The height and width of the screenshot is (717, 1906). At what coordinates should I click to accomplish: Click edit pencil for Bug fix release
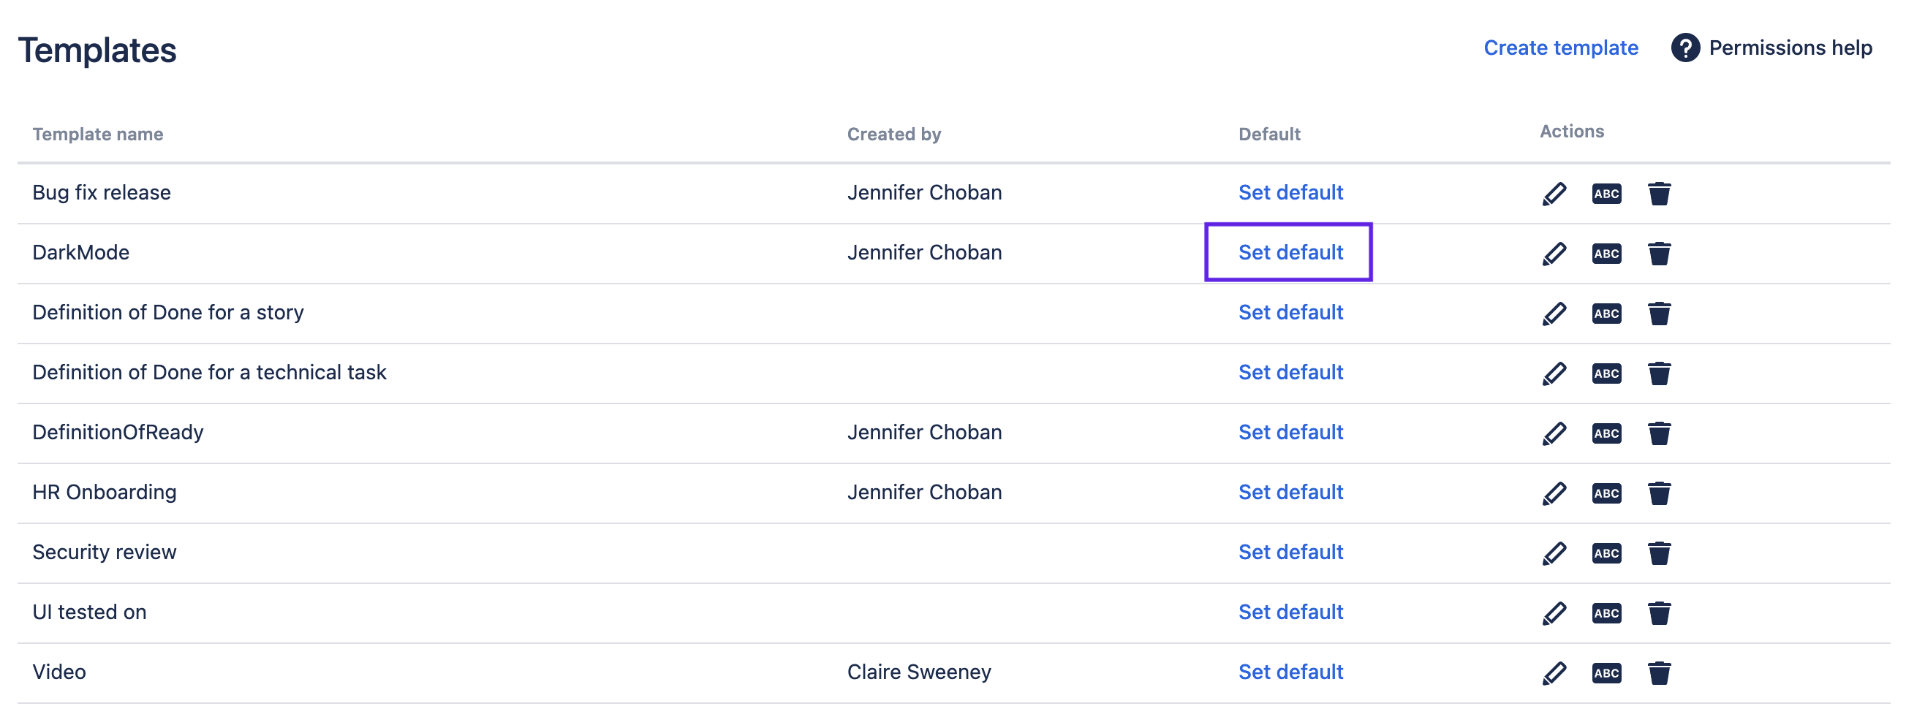coord(1554,194)
